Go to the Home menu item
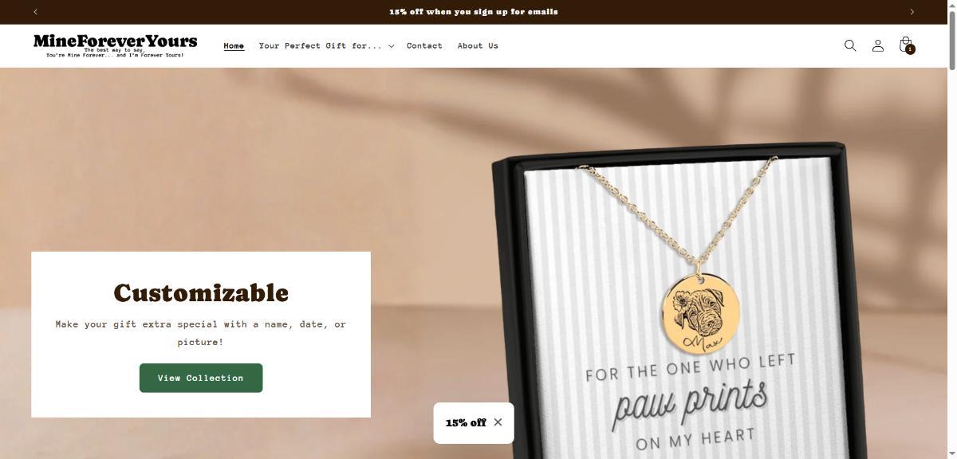This screenshot has height=459, width=957. [x=234, y=46]
